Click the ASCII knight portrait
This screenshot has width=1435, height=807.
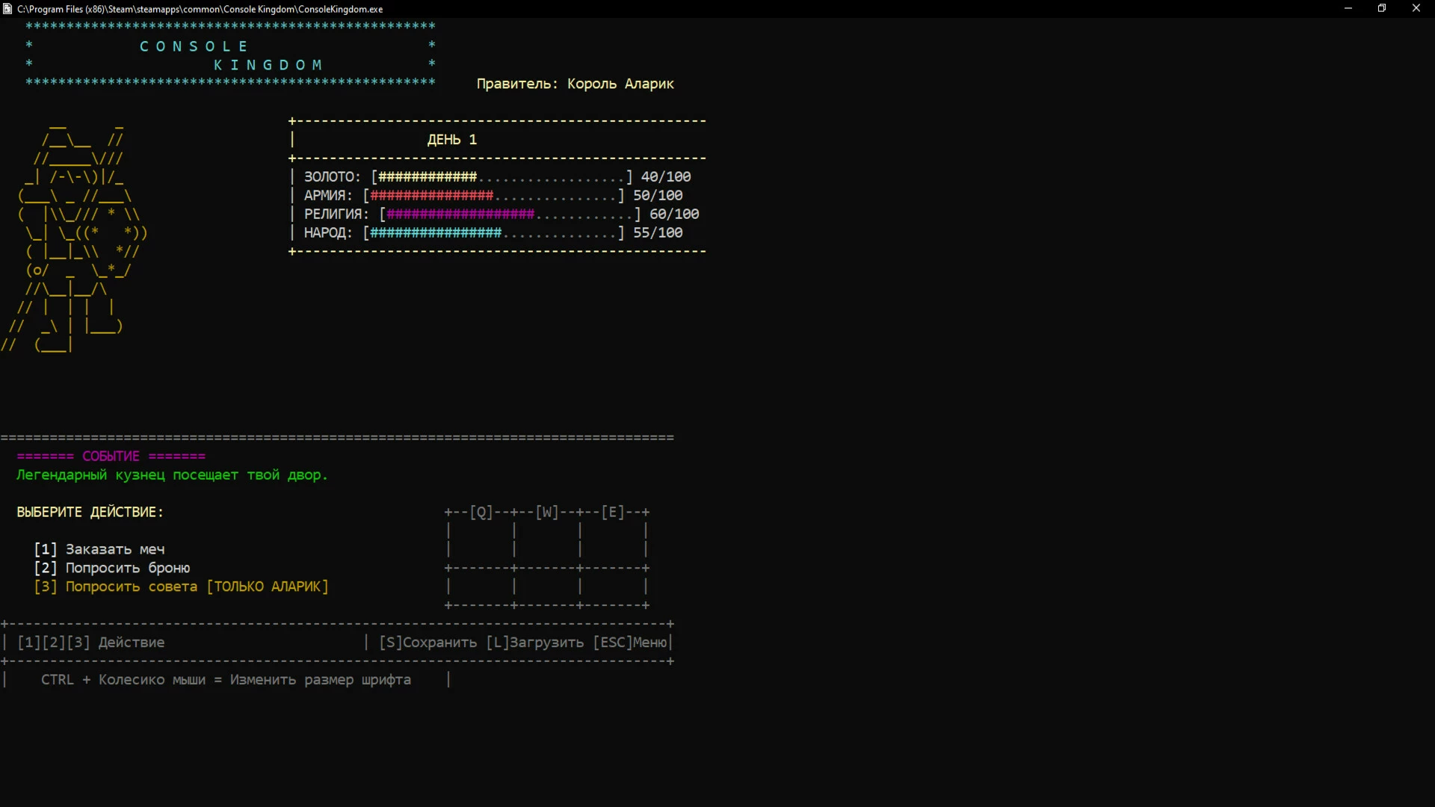pyautogui.click(x=75, y=233)
